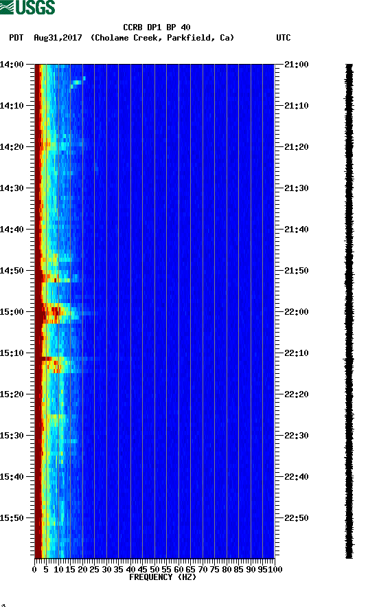
Task: Click the '21:10' UTC time label
Action: point(297,106)
